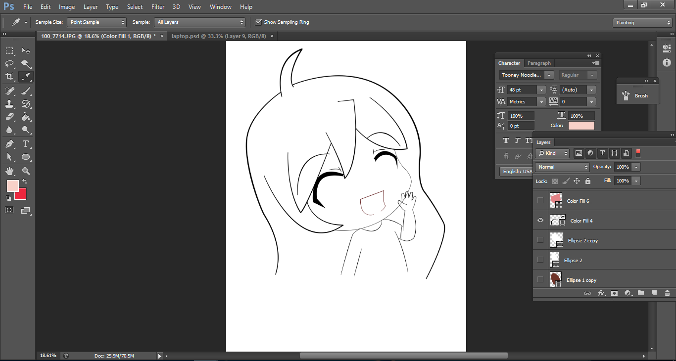
Task: Enable Show Sampling Ring checkbox
Action: (x=258, y=22)
